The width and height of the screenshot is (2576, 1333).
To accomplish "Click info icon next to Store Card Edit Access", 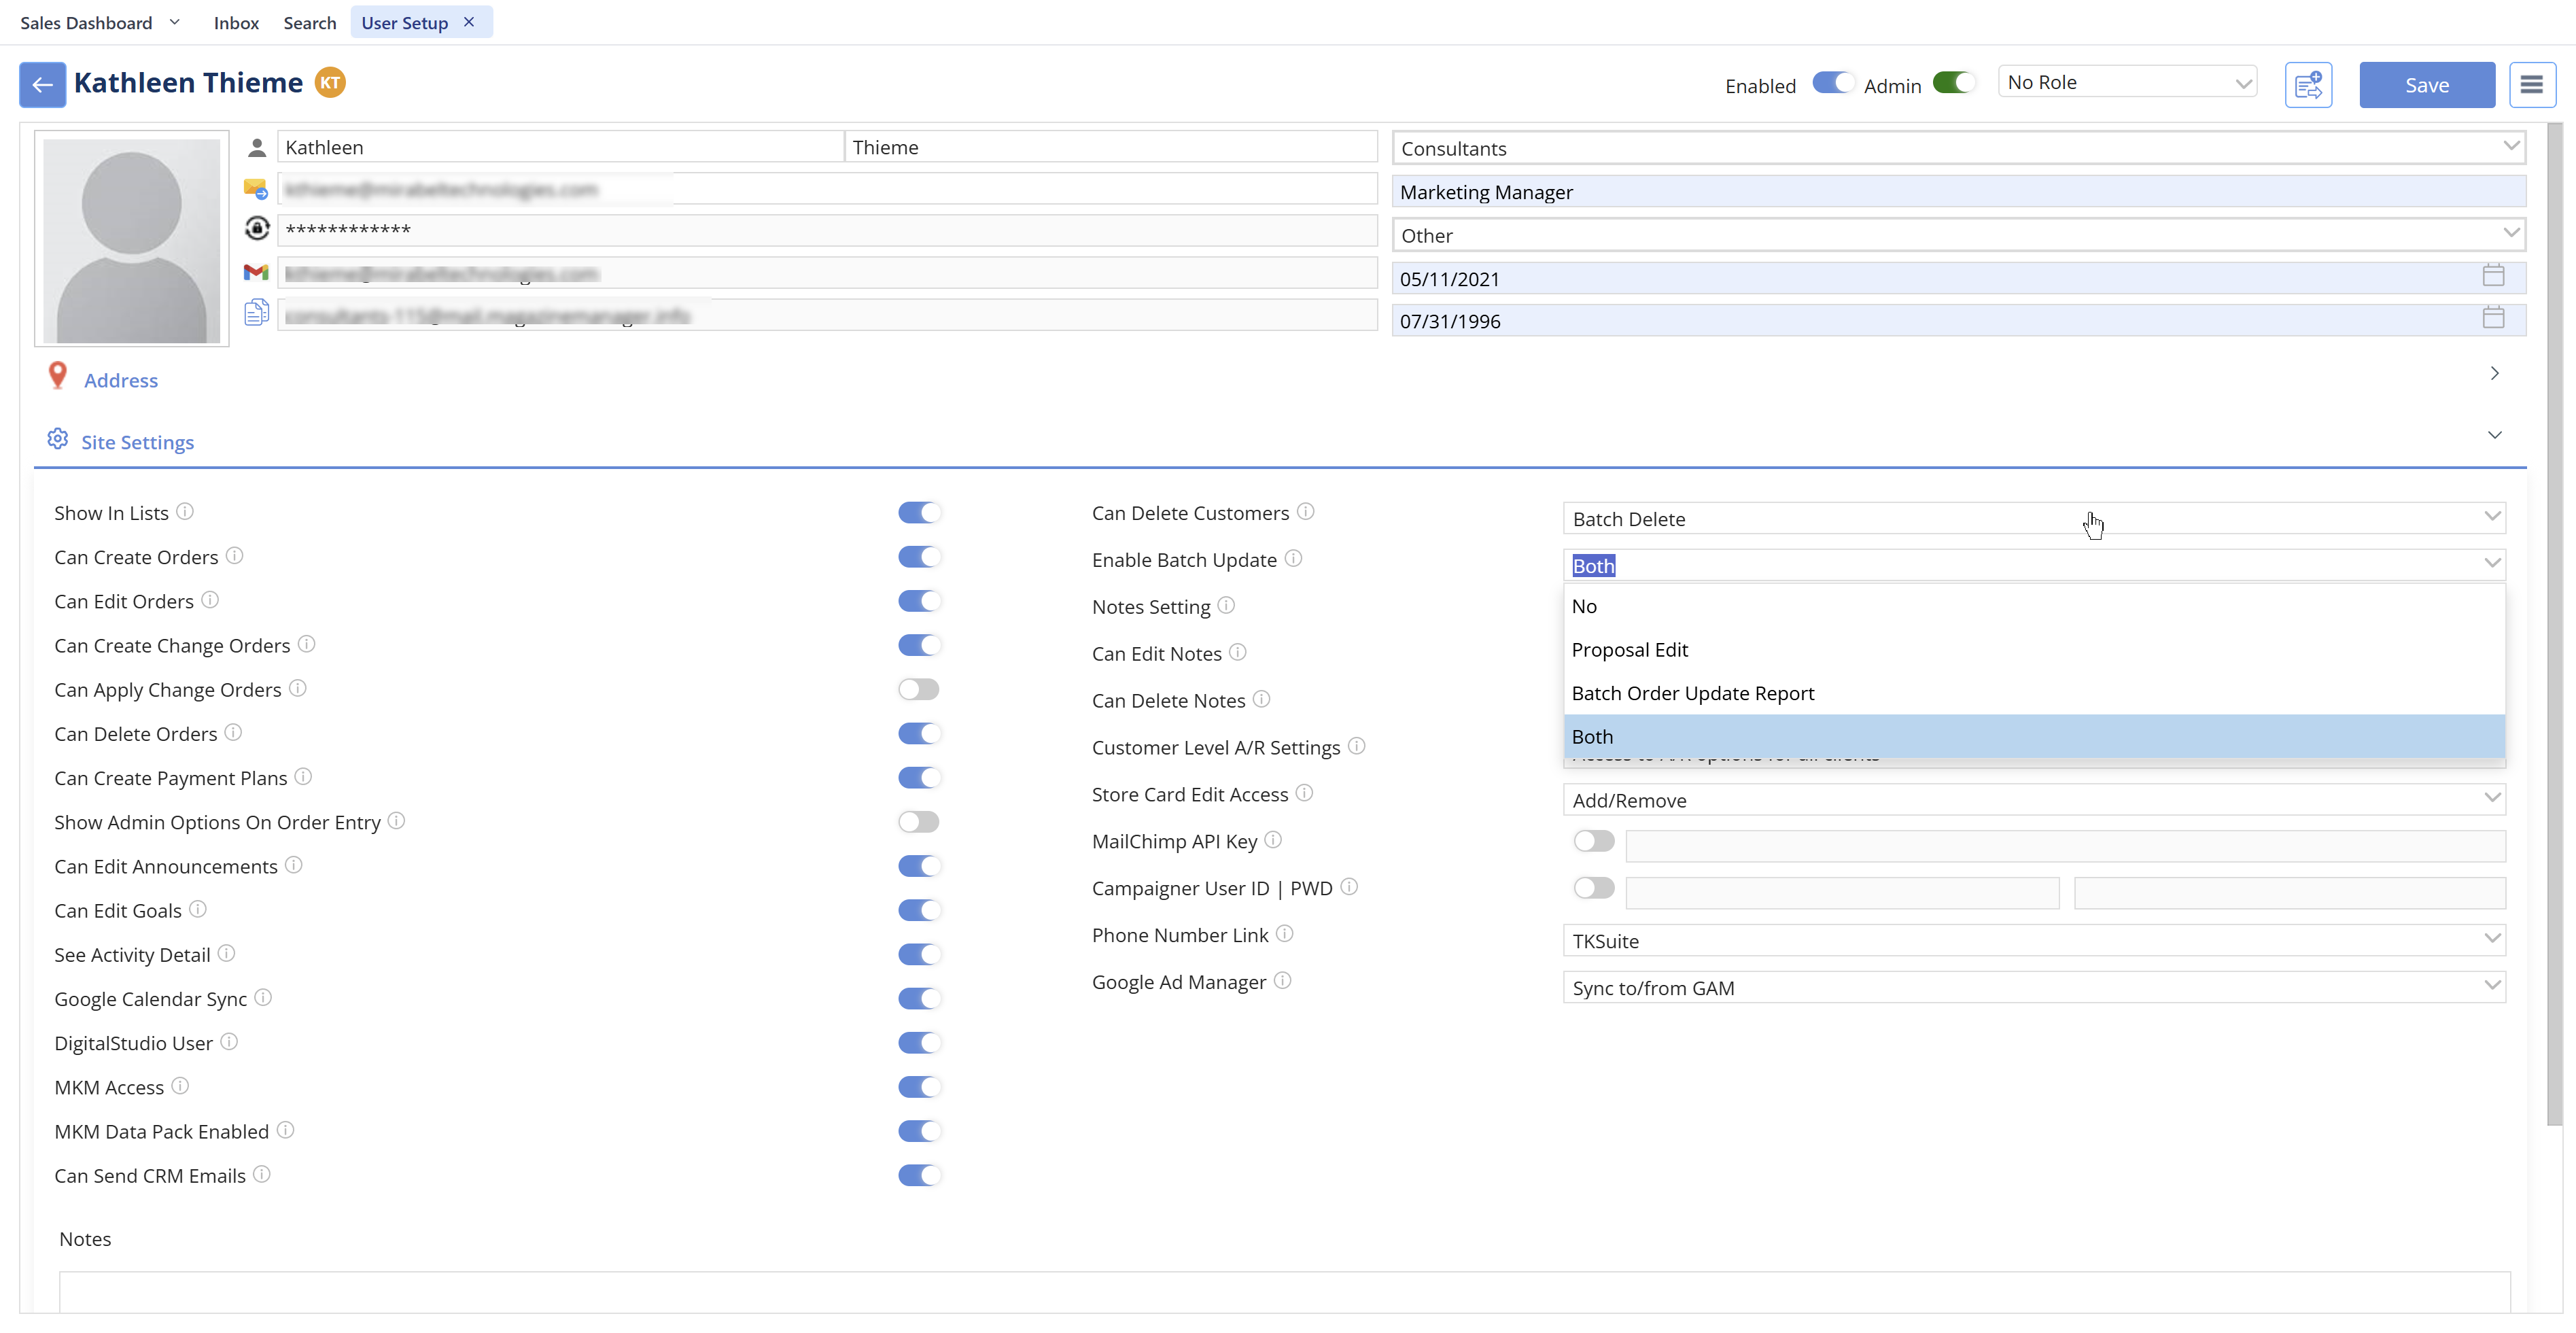I will [1304, 793].
